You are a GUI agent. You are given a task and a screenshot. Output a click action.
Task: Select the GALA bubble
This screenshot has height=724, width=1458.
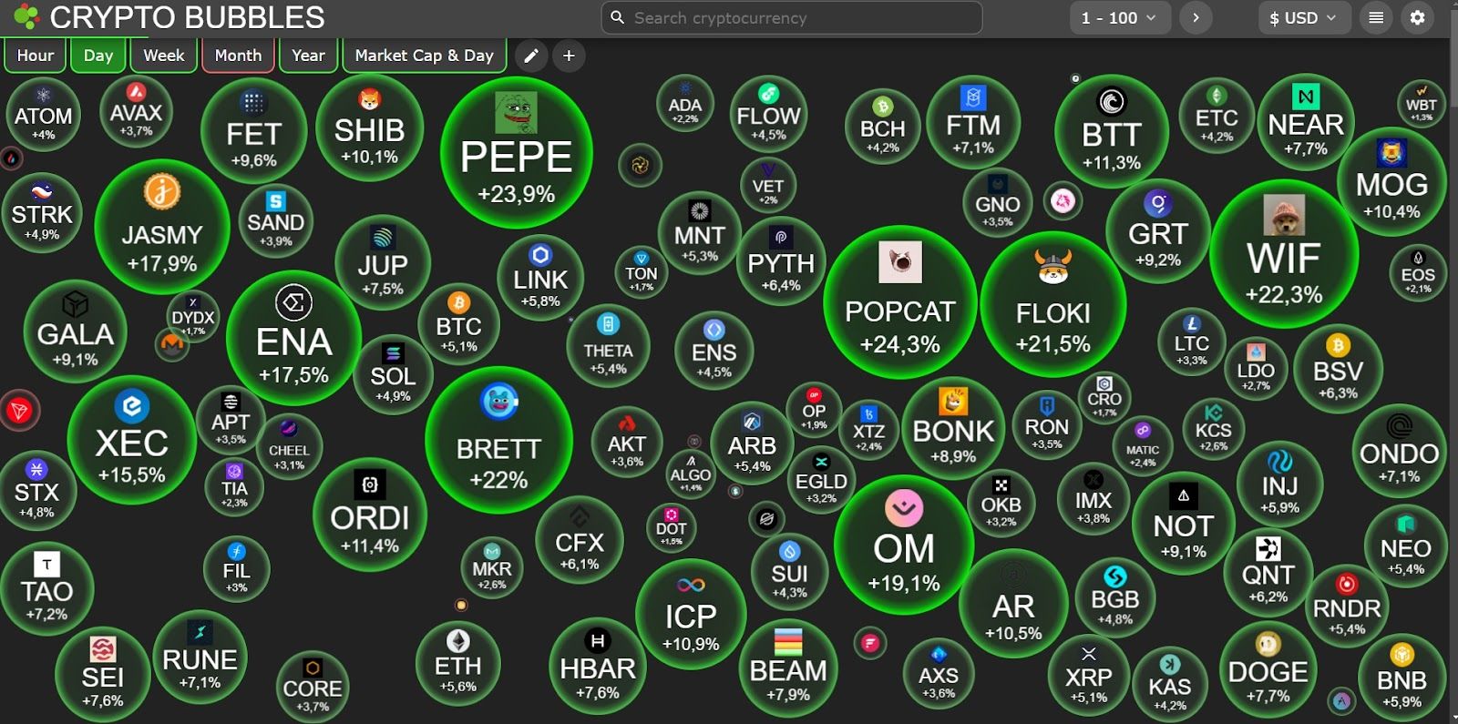pyautogui.click(x=76, y=331)
